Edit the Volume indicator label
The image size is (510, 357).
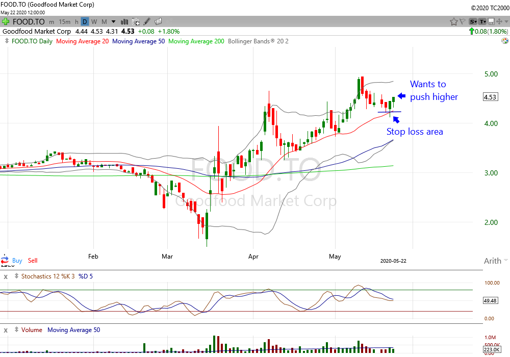point(32,329)
